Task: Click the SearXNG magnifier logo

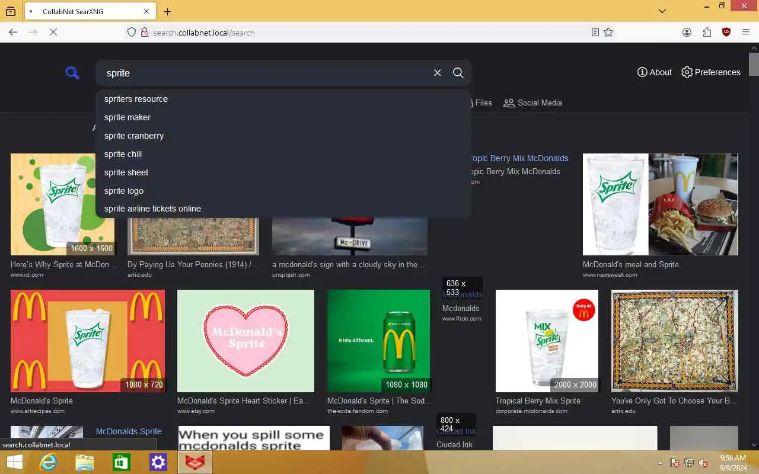Action: coord(72,73)
